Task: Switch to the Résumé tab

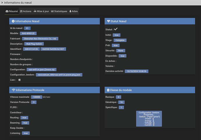Action: point(12,11)
